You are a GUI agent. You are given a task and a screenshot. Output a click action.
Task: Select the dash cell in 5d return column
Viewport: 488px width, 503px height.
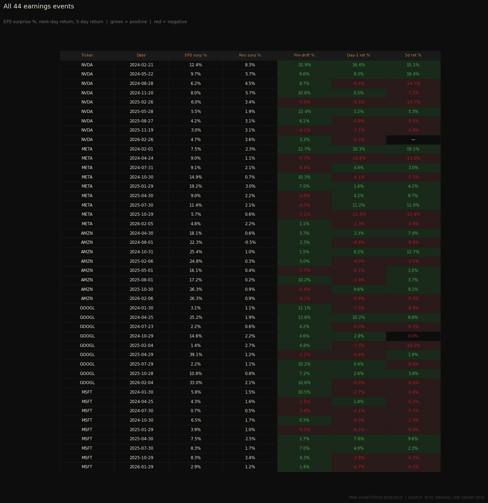pyautogui.click(x=413, y=140)
